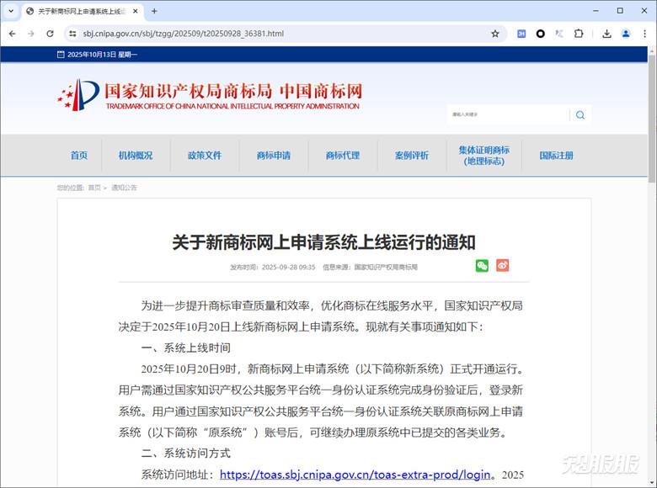Screen dimensions: 657x488
Task: Open 商标申请 navigation menu
Action: pyautogui.click(x=273, y=156)
